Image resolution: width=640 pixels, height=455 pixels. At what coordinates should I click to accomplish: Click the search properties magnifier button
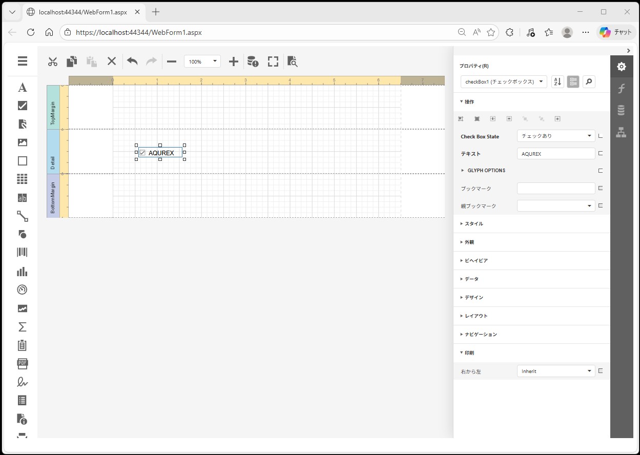click(589, 81)
